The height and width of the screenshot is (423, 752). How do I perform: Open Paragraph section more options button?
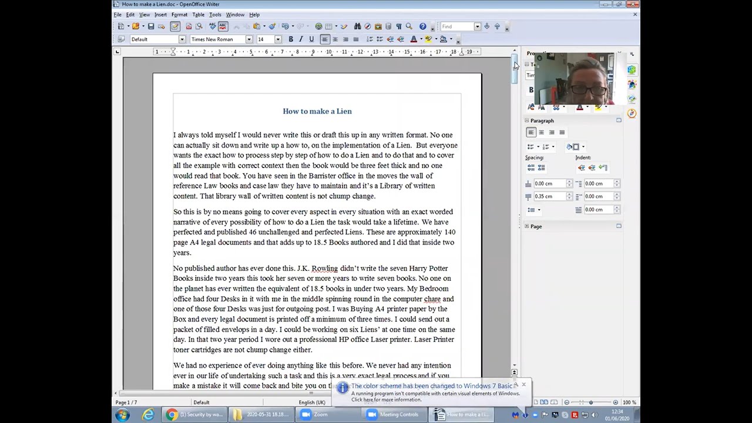pyautogui.click(x=619, y=120)
